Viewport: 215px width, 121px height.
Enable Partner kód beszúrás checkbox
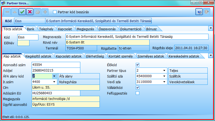point(55,12)
